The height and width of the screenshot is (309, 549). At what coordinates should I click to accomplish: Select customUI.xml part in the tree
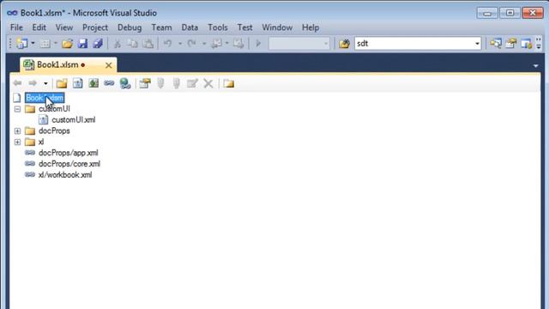click(x=74, y=120)
